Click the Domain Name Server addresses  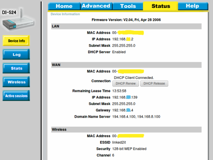click(x=136, y=117)
